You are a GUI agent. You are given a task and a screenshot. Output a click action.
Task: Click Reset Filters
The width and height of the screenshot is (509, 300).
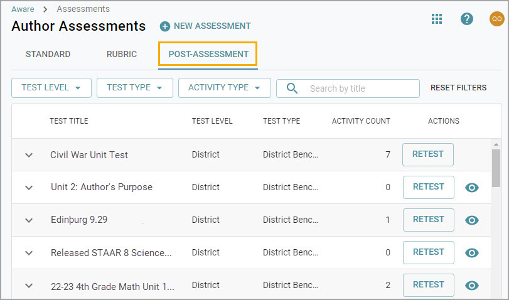coord(458,88)
